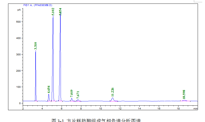Select the 5.102 retention time label
Viewport: 205px width, 122px height.
pos(53,12)
